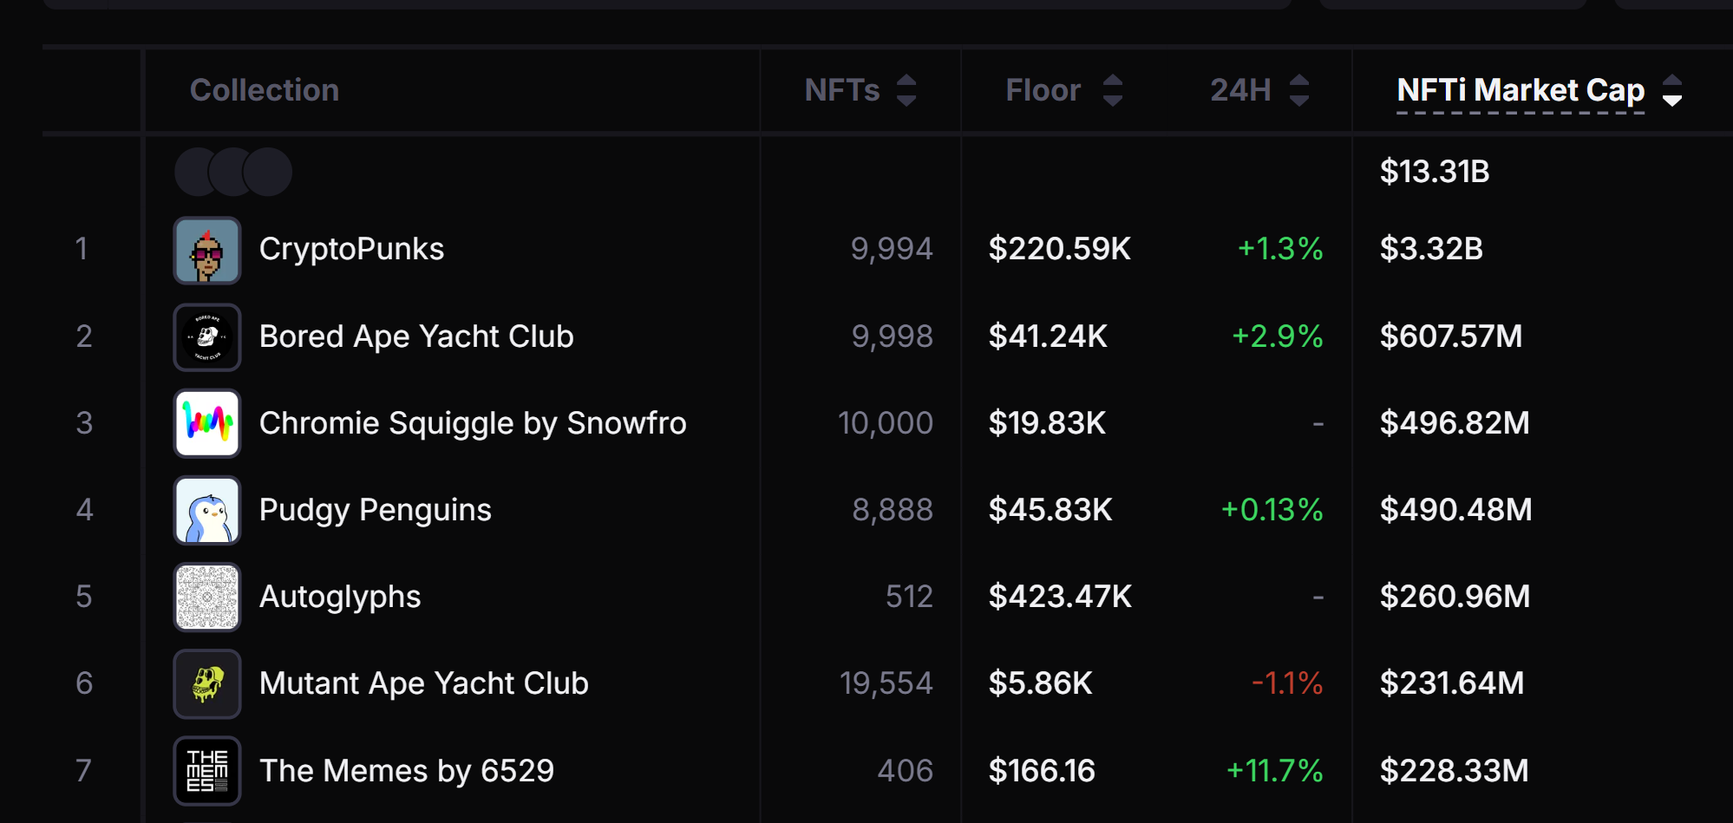Viewport: 1733px width, 823px height.
Task: Open the Mutant Ape Yacht Club link
Action: (x=423, y=683)
